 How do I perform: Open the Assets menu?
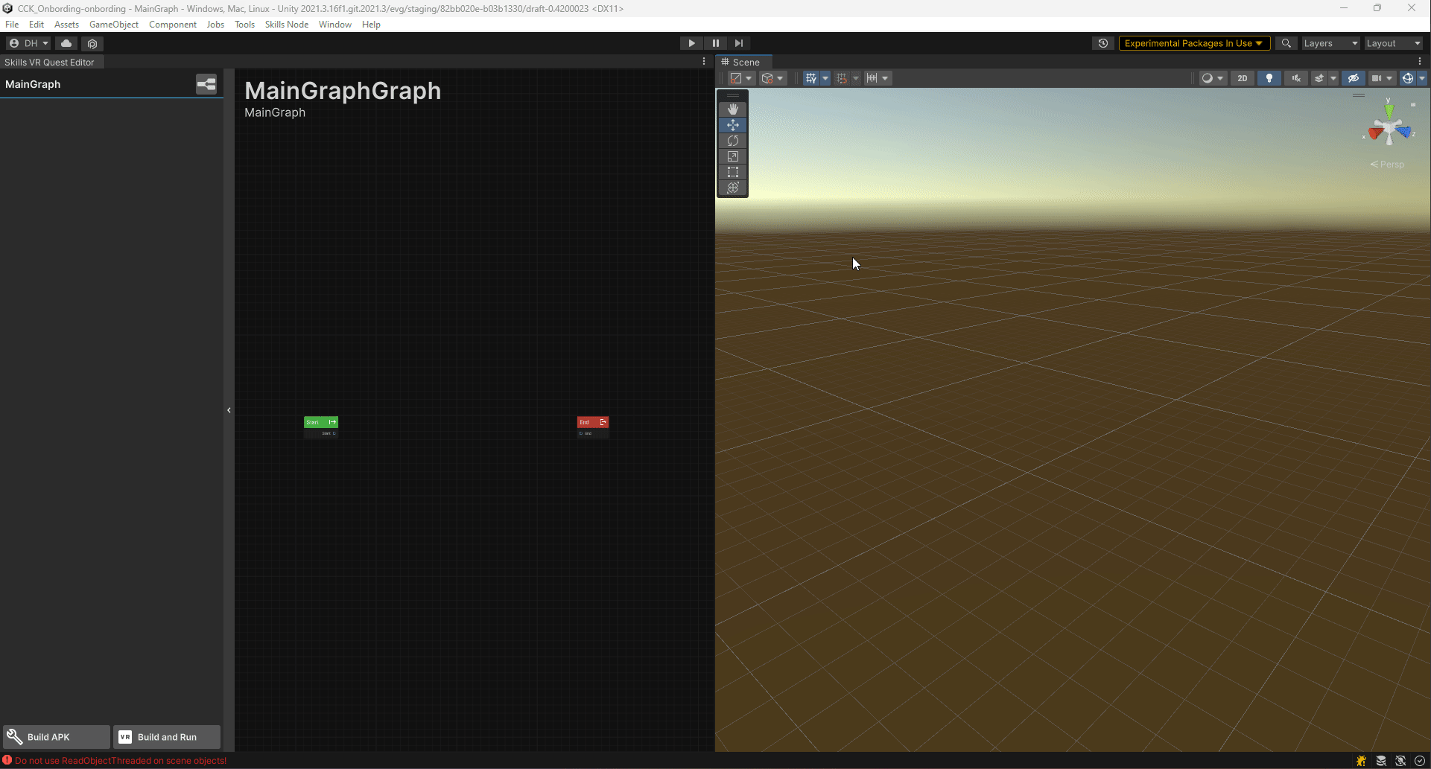point(66,25)
